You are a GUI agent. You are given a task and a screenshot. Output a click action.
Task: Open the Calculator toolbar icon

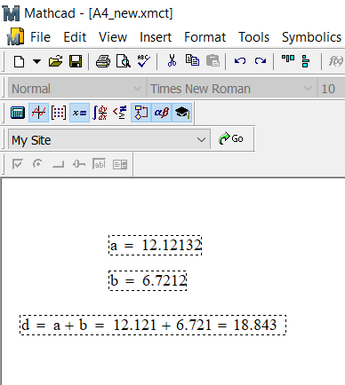pos(18,113)
